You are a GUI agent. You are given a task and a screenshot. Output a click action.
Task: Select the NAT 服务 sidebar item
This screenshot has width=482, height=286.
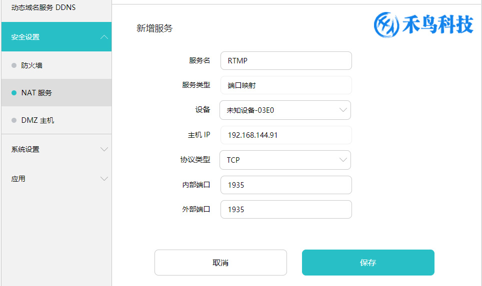click(x=56, y=93)
